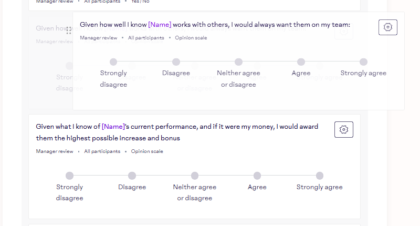Click the 'would always want them on my team' title
This screenshot has width=420, height=226.
pos(283,25)
